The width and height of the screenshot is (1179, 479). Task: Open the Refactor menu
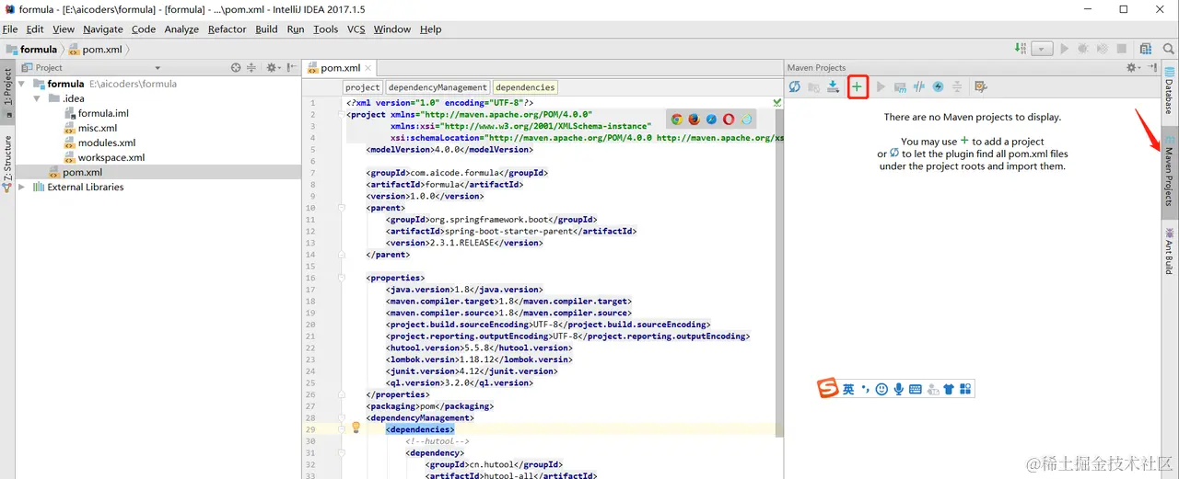(x=227, y=29)
